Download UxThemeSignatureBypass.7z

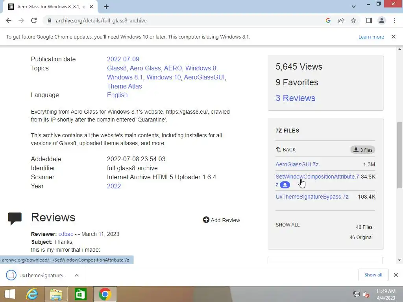point(312,197)
